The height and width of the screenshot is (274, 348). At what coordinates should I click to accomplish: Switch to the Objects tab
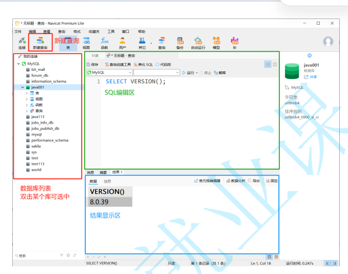click(x=95, y=56)
